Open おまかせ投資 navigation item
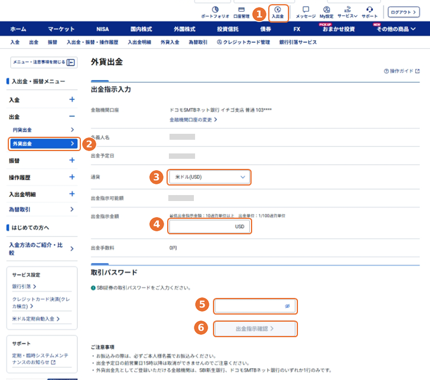 point(338,29)
